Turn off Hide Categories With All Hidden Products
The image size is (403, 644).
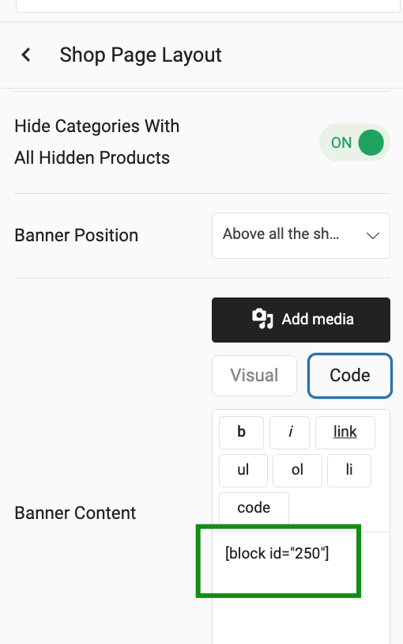pos(355,142)
